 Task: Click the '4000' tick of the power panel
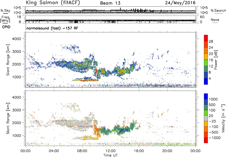click(x=16, y=39)
